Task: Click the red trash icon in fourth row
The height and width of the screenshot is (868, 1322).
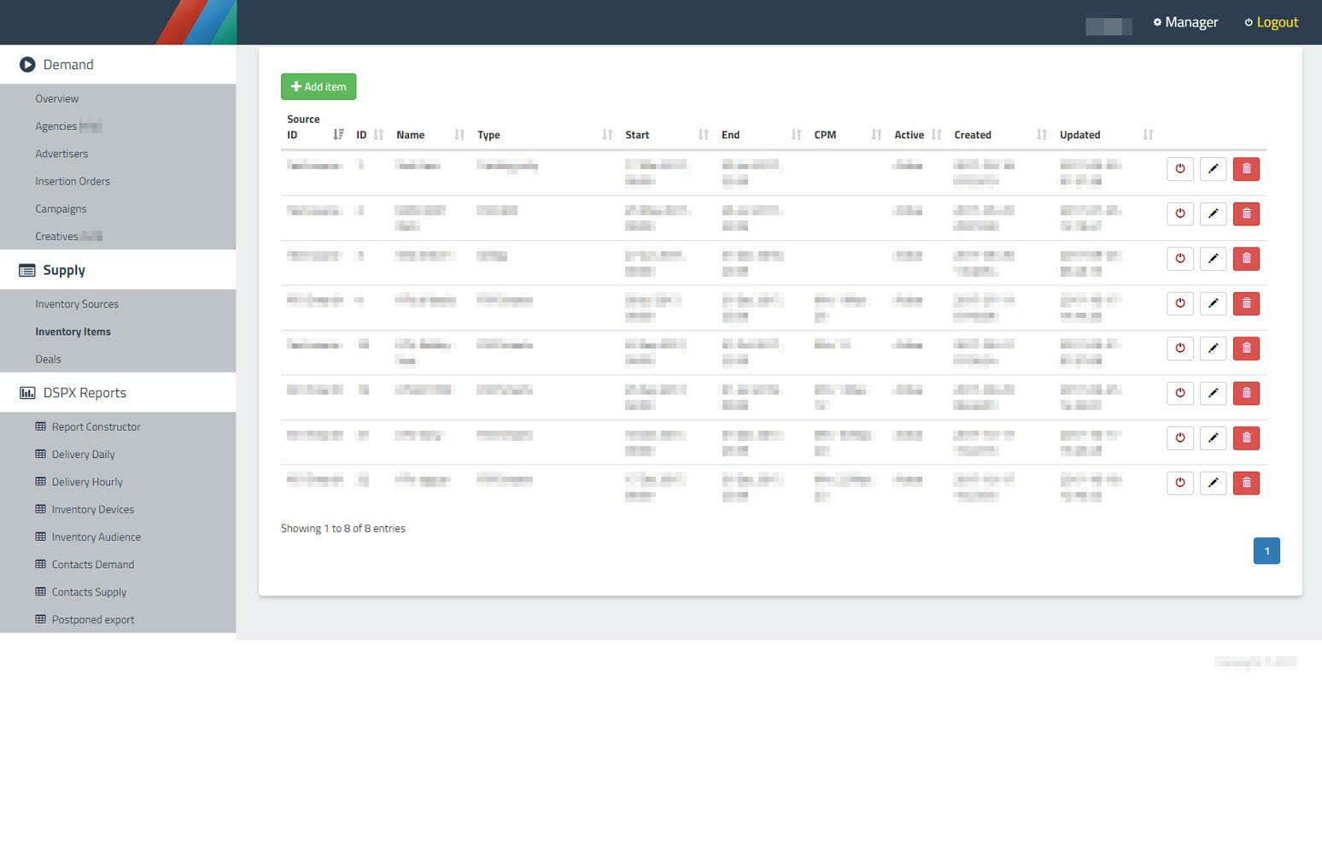Action: 1246,303
